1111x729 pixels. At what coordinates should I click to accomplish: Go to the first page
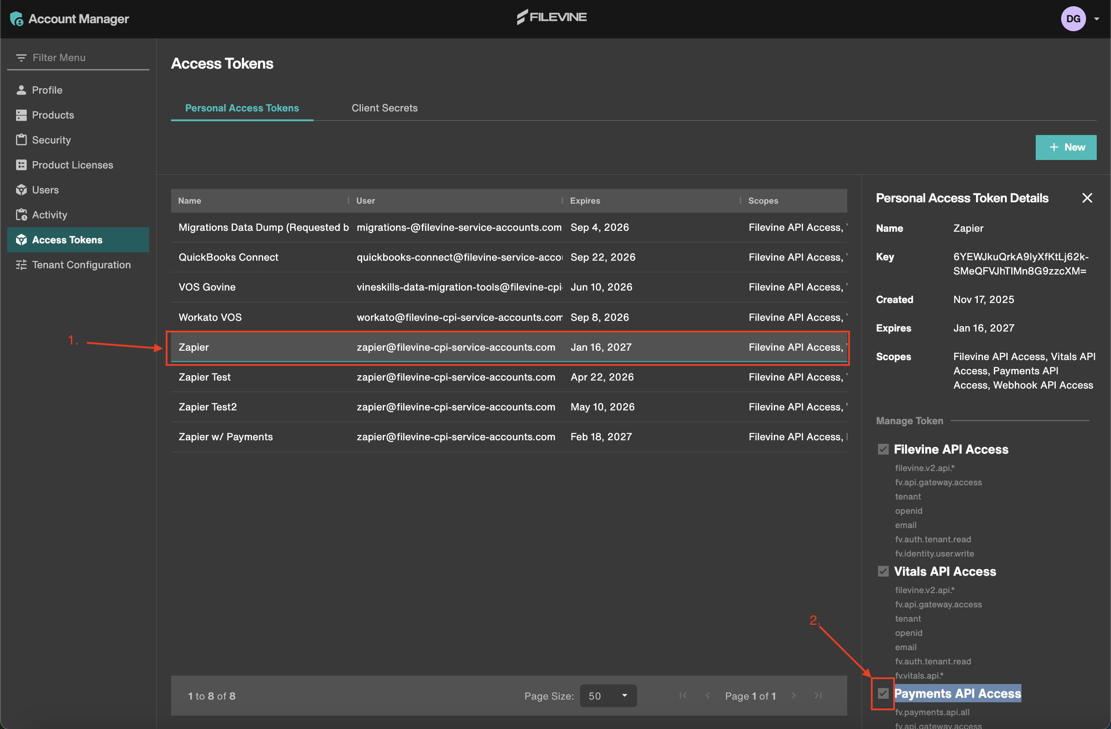tap(683, 696)
